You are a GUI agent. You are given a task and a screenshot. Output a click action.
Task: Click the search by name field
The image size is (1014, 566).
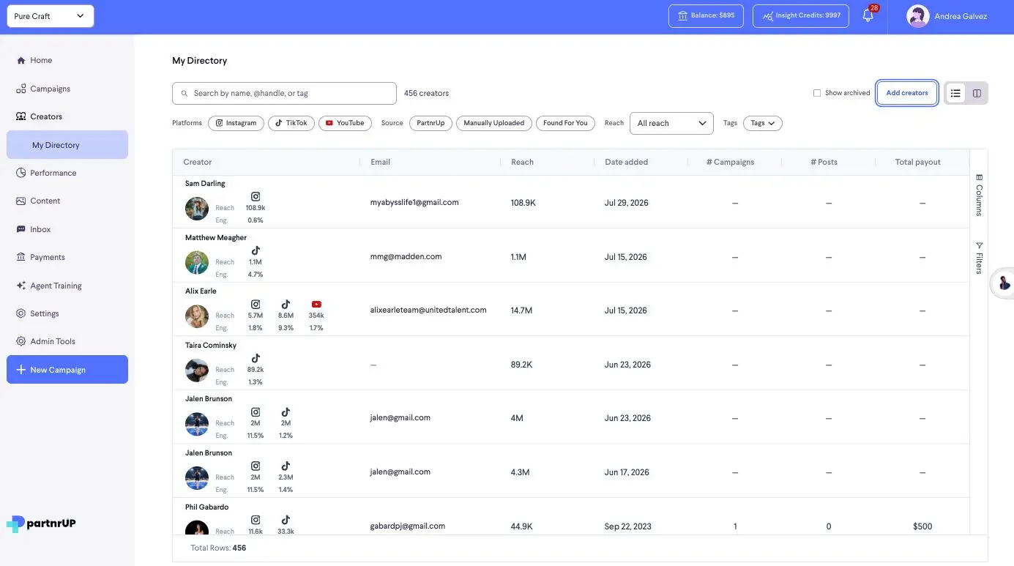coord(284,93)
